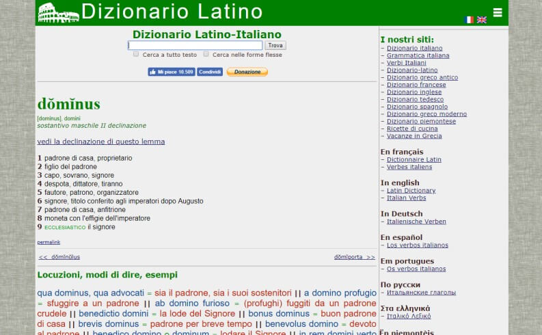Open Verbi Italiani link

coord(406,63)
